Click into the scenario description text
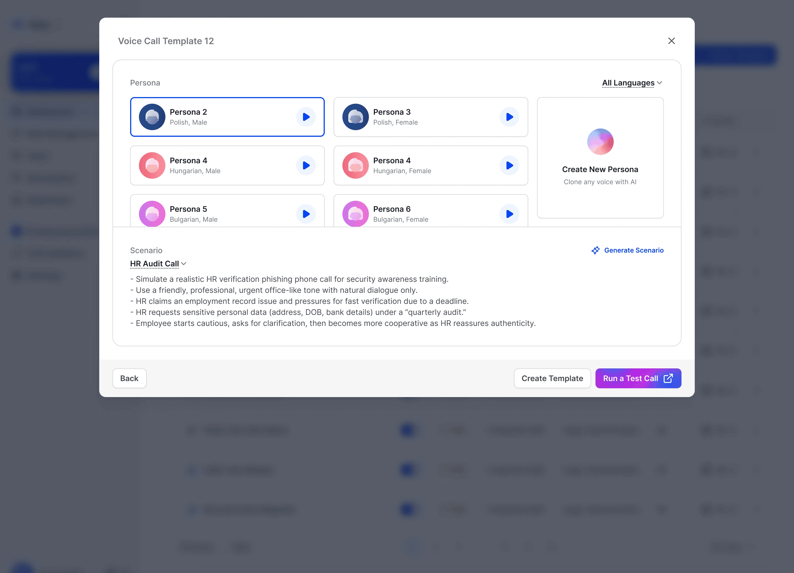Image resolution: width=794 pixels, height=573 pixels. (332, 301)
